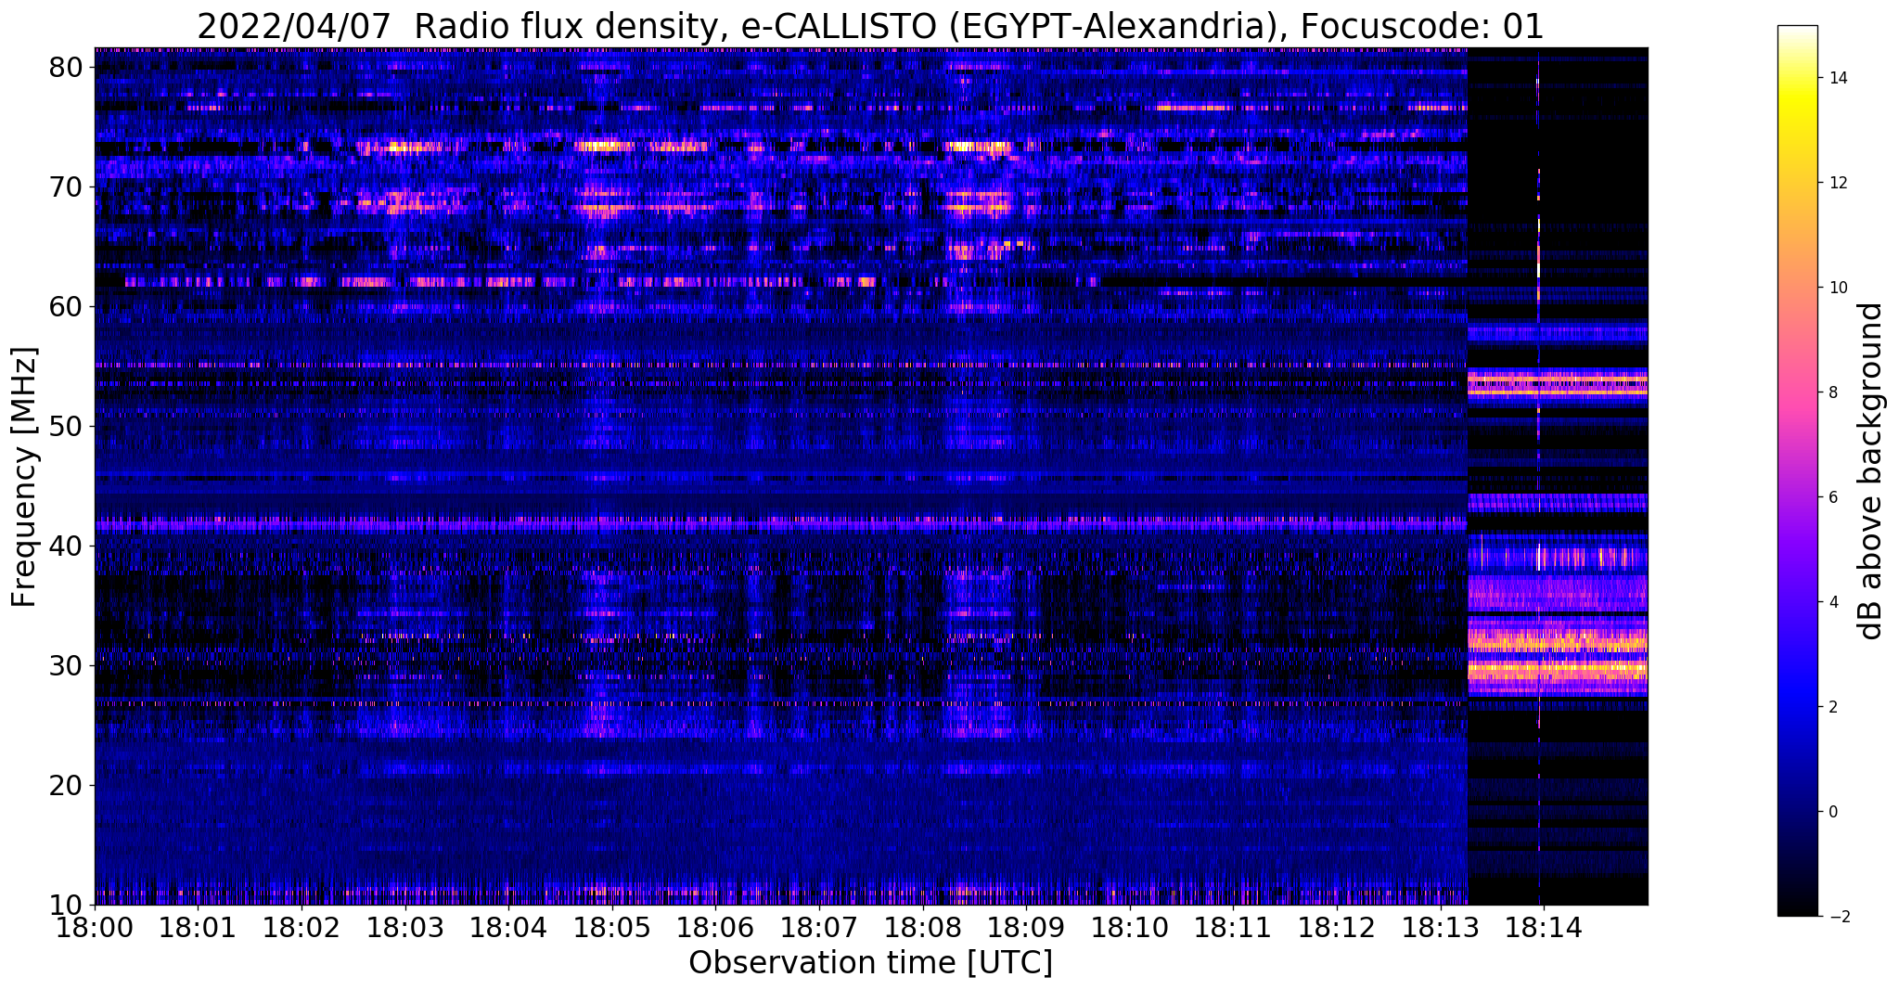Click the 18:06 time tick label
The width and height of the screenshot is (1899, 990).
715,927
